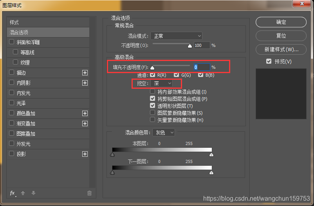Delete effect with the trash icon
The width and height of the screenshot is (314, 206).
pyautogui.click(x=89, y=193)
